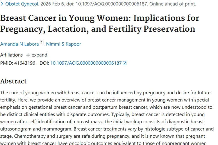Viewport: 218px width, 145px height.
Task: Click the external link icon beside DOI
Action: pos(125,63)
